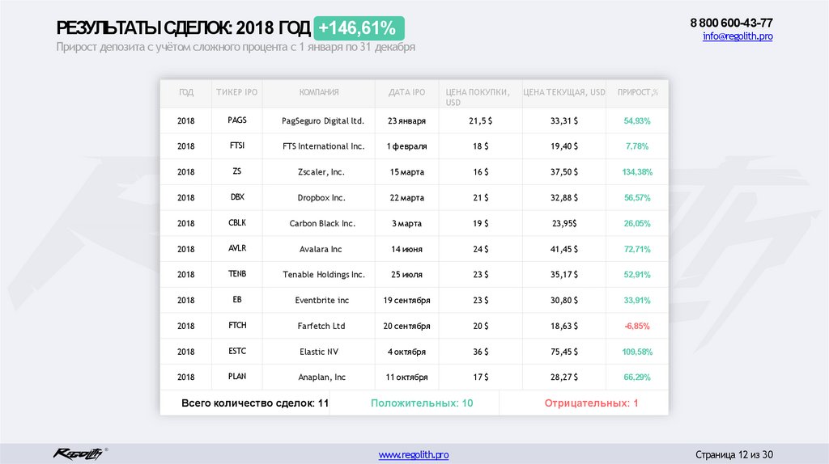This screenshot has height=464, width=829.
Task: Select the 23 января IPO date
Action: coord(406,121)
